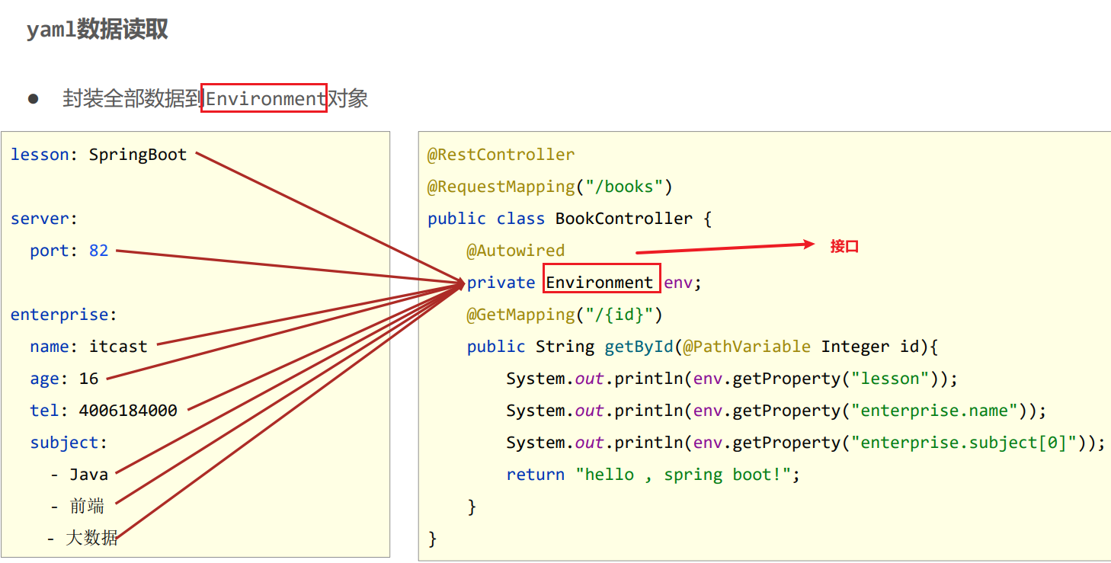Select the "SpringBoot" value in the yaml panel
Viewport: 1111px width, 563px height.
(x=138, y=155)
